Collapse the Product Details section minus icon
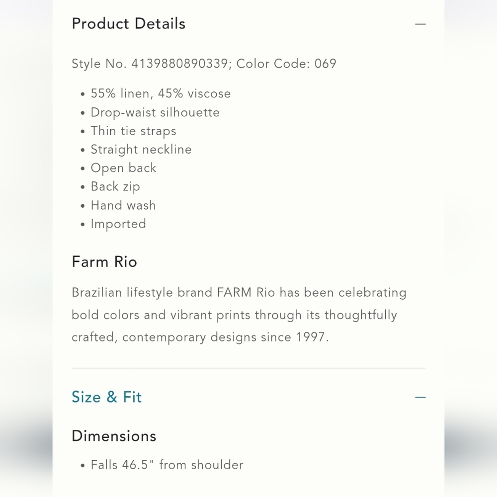 (420, 24)
